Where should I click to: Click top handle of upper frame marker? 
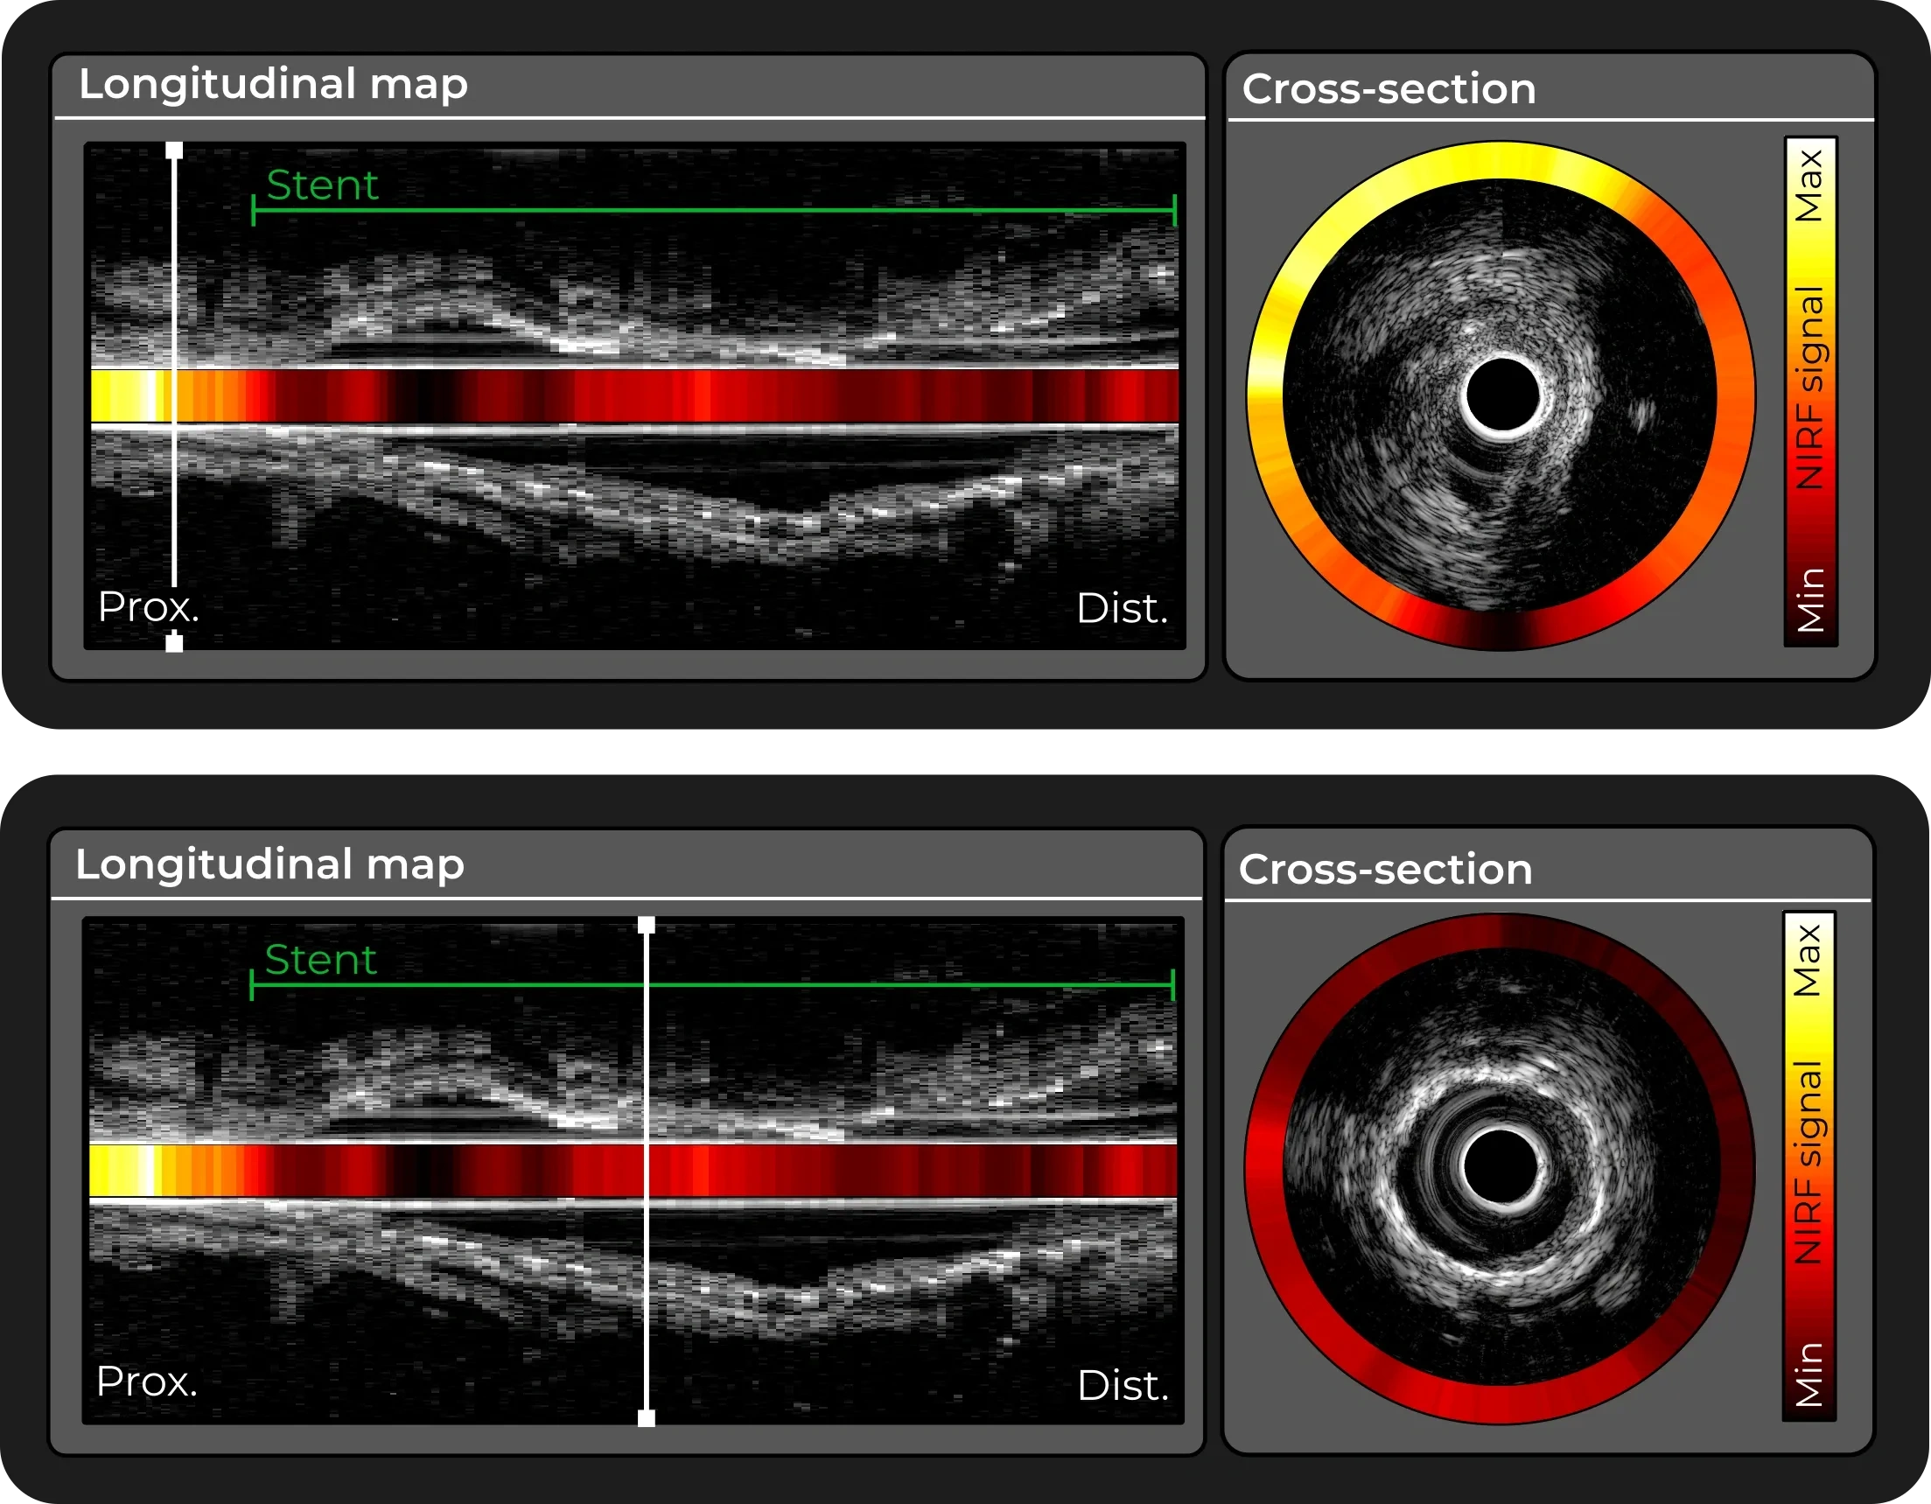(x=174, y=151)
